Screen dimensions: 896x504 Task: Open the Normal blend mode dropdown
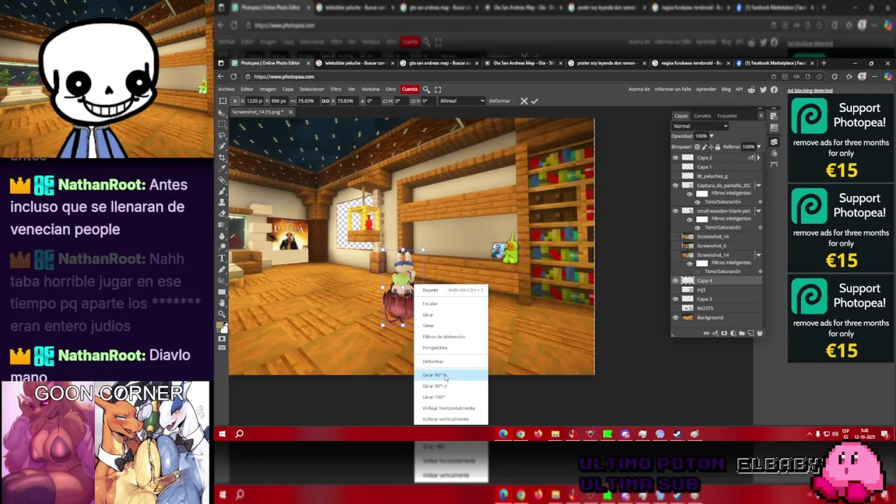[700, 126]
